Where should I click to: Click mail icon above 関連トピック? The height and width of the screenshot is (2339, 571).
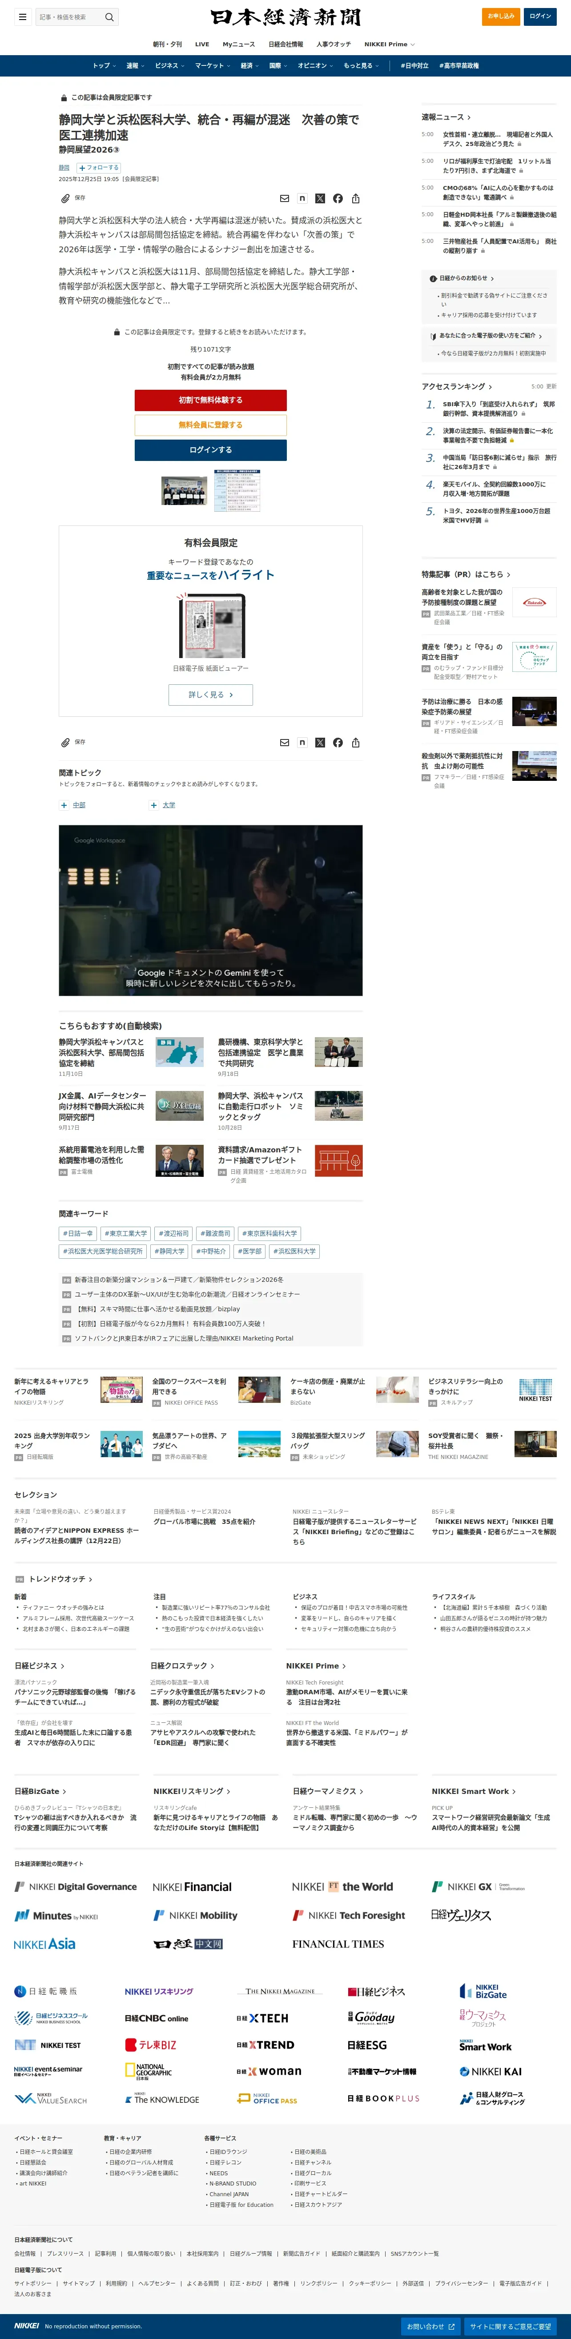pos(284,742)
